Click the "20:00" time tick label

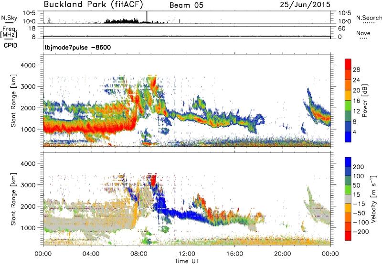(282, 254)
